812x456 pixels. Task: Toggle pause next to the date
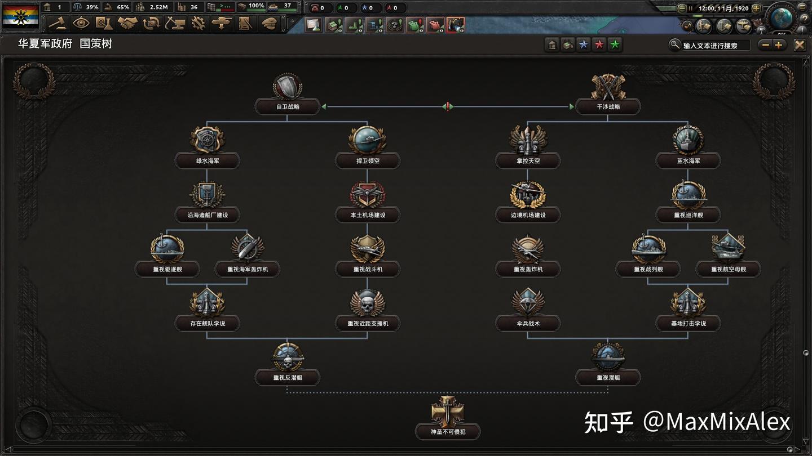(x=691, y=8)
